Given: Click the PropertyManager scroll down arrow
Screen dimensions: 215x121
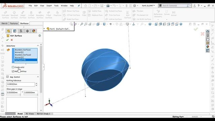Looking at the screenshot, I should click(41, 110).
